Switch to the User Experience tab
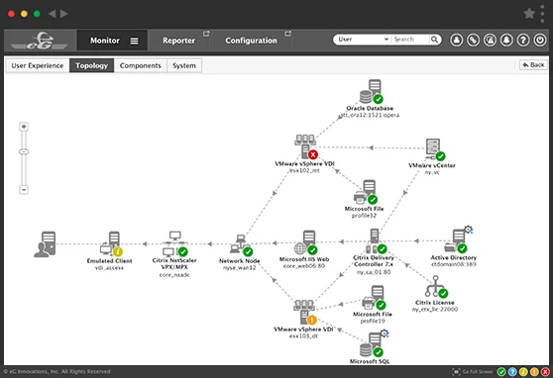The width and height of the screenshot is (553, 378). tap(38, 65)
